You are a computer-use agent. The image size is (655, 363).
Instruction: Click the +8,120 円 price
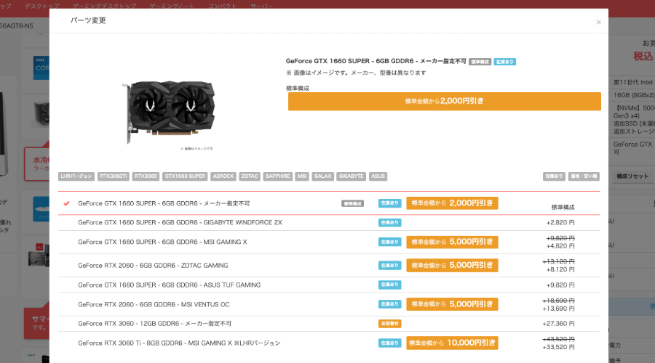(x=560, y=269)
